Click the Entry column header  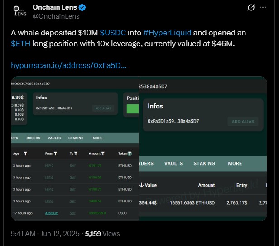(x=242, y=185)
